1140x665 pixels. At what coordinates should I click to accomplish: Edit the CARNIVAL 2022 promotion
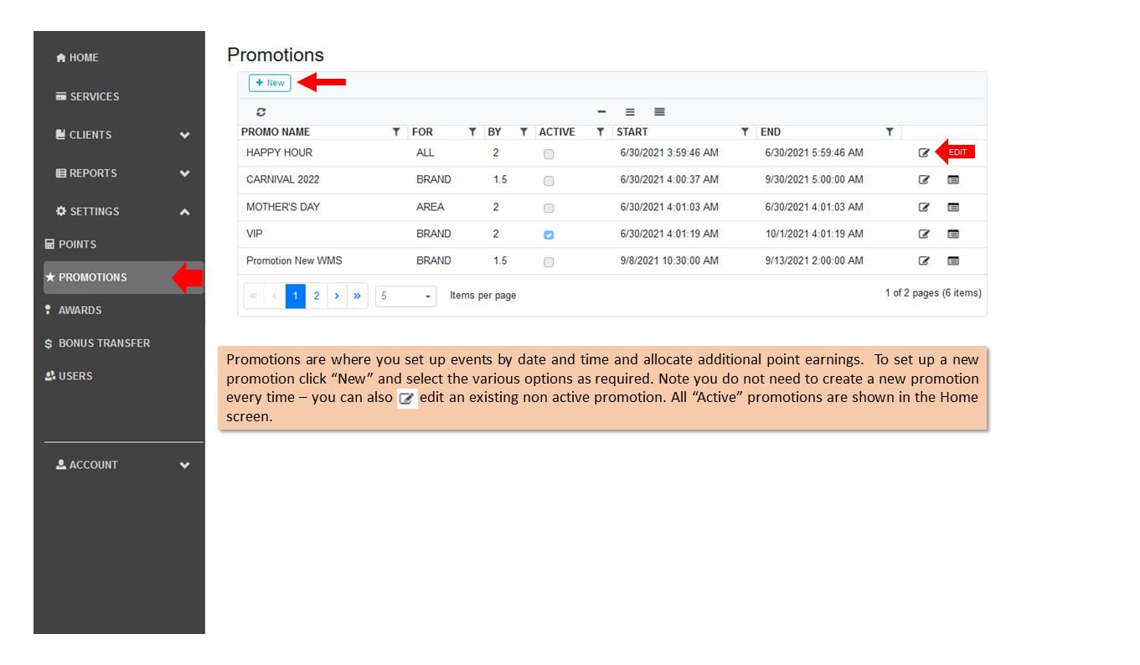924,179
